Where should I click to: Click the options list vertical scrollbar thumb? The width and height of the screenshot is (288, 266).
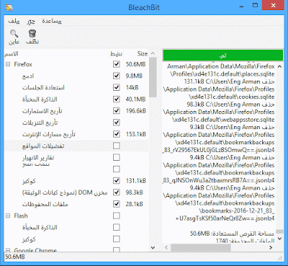pos(153,77)
